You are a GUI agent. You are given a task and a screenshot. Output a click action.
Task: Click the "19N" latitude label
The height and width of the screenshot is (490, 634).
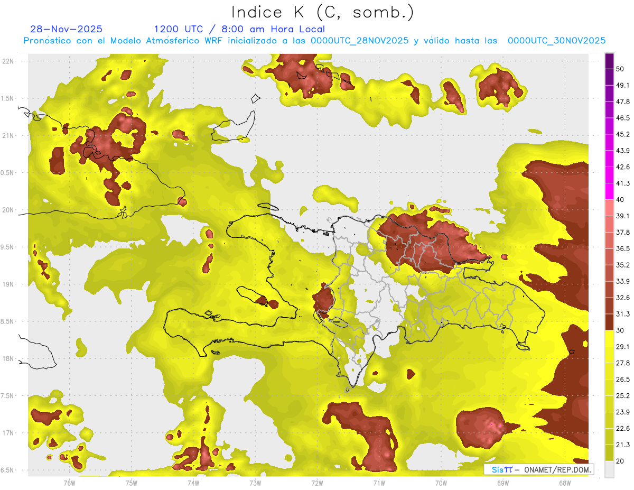[x=8, y=284]
